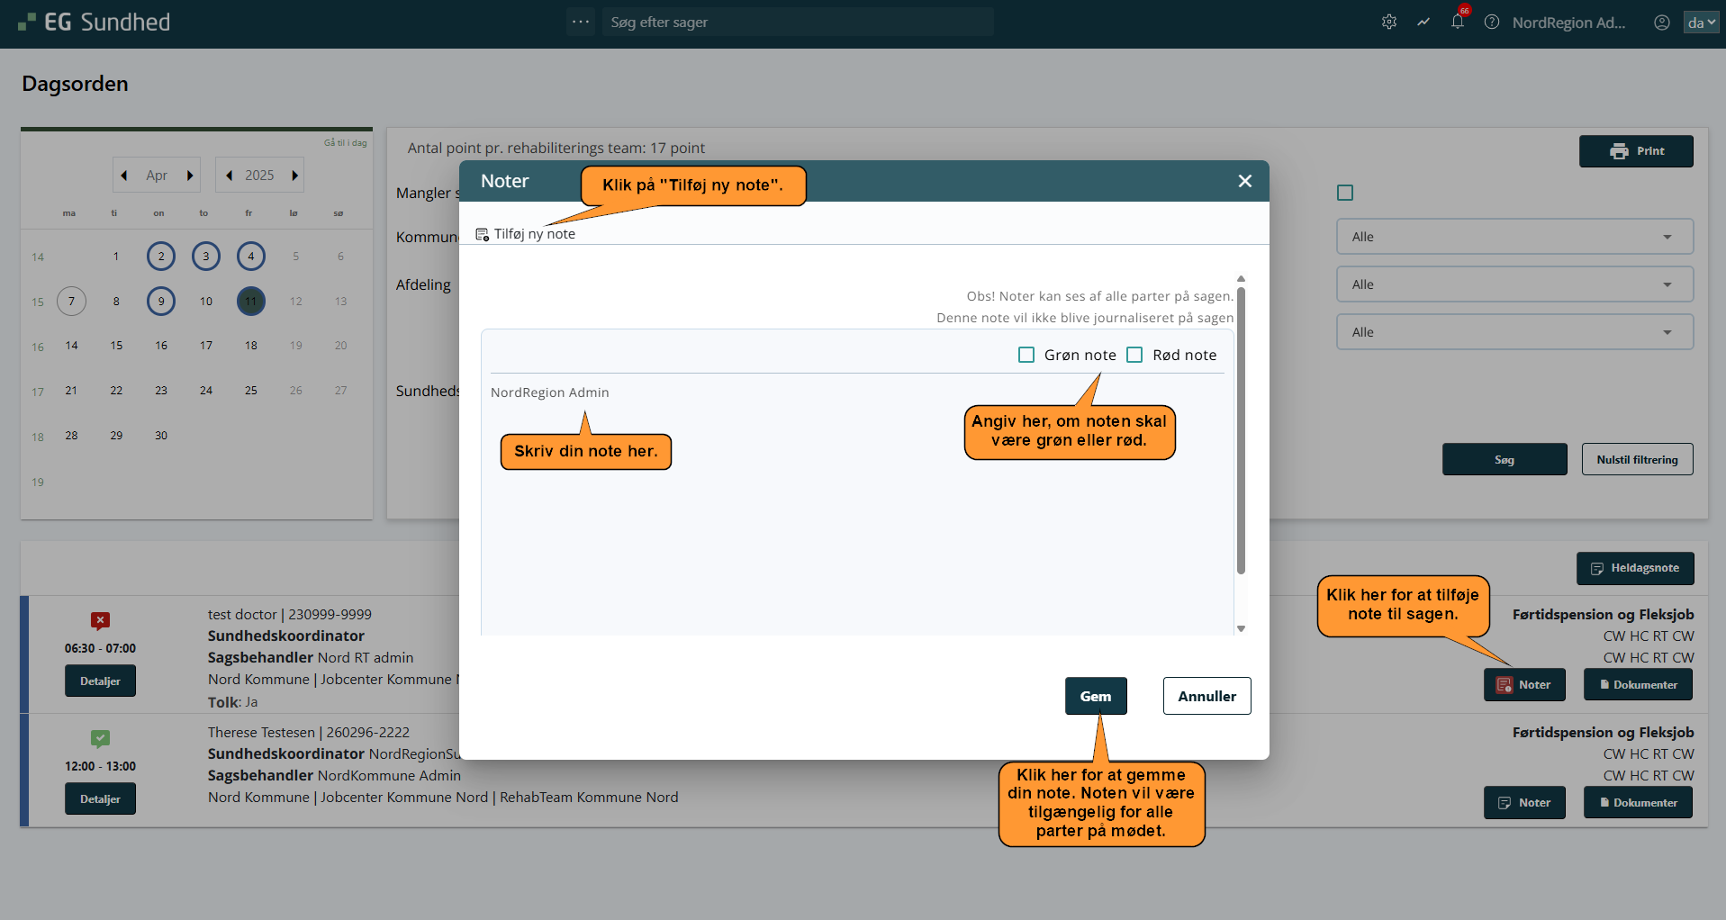Open the third Alle dropdown

1514,332
